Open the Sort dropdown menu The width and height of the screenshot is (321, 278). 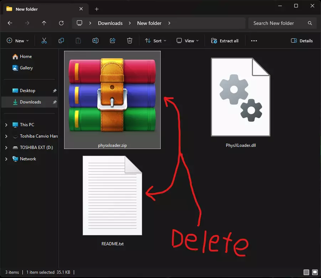(x=156, y=41)
